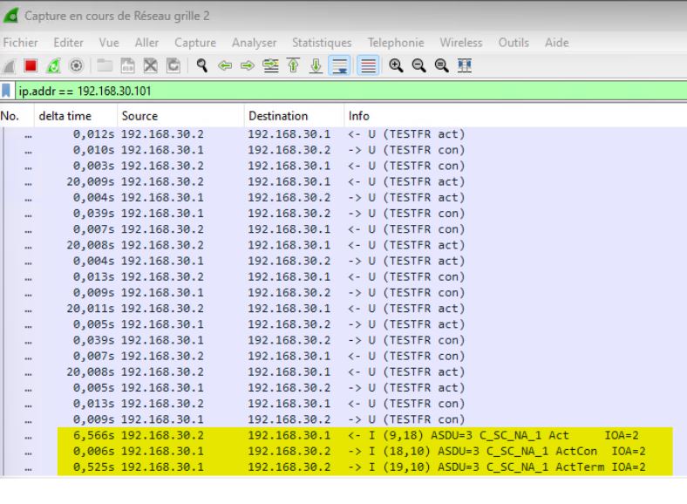Image resolution: width=687 pixels, height=504 pixels.
Task: Select packet row with delta 0,010s
Action: tap(343, 150)
